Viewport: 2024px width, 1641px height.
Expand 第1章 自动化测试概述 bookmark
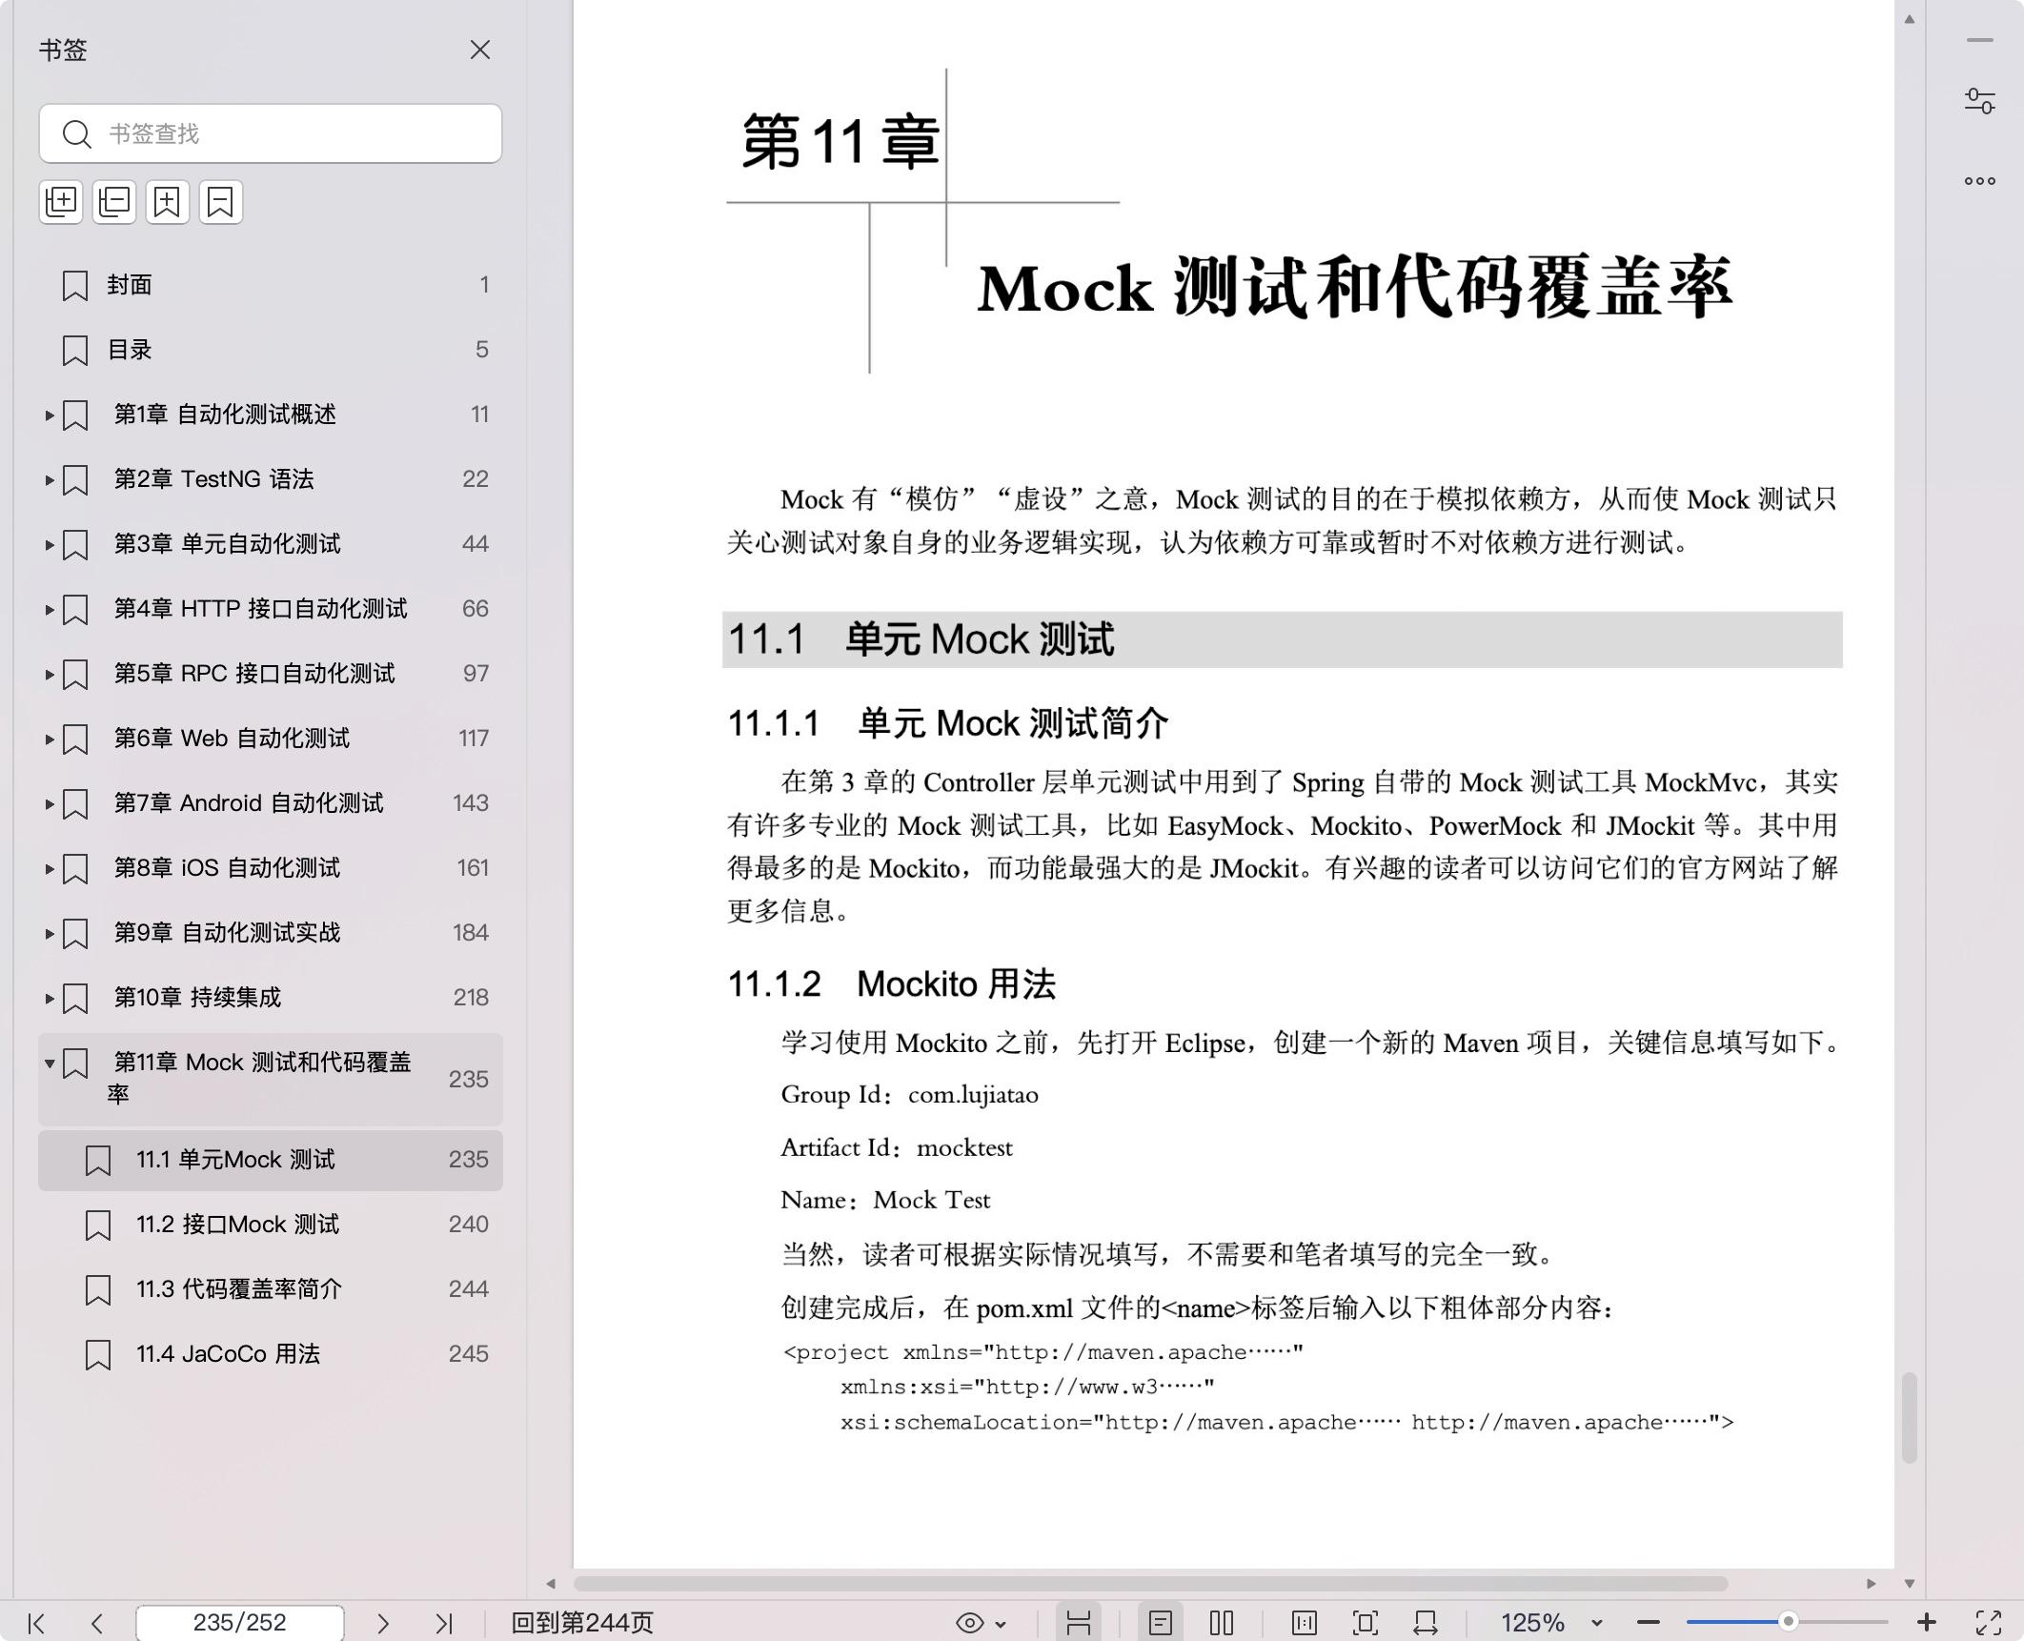[x=50, y=415]
